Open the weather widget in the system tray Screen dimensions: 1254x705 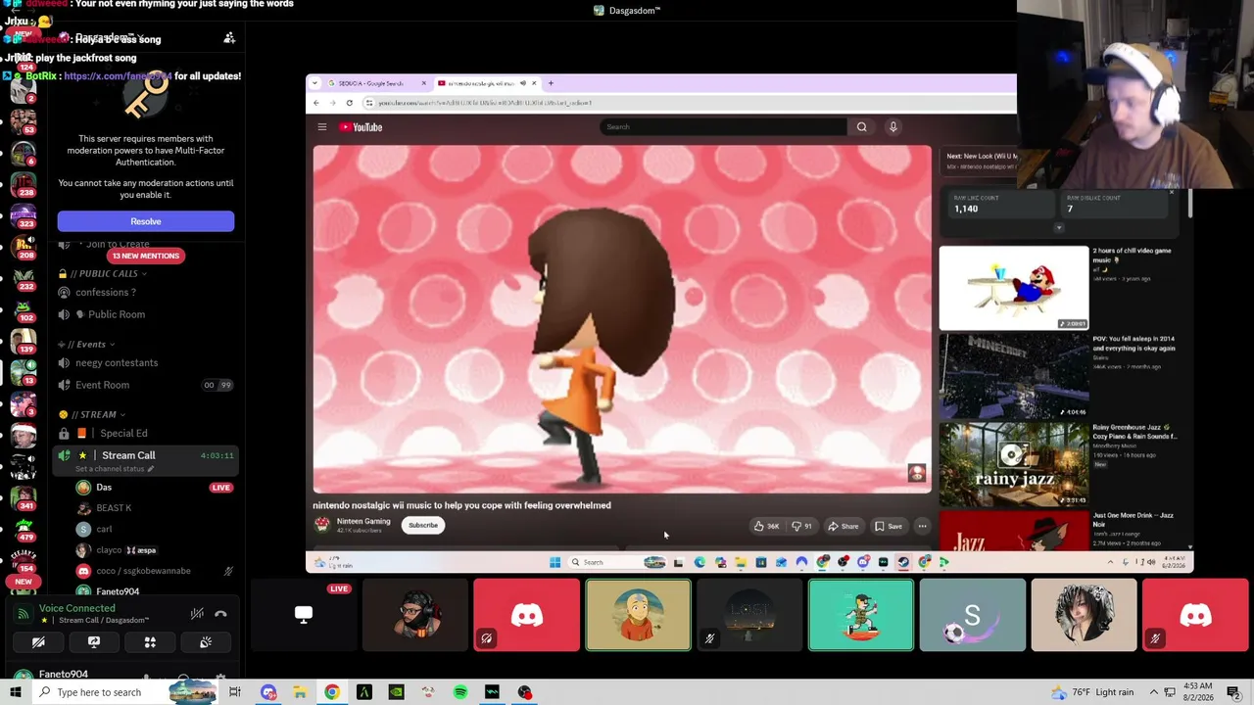pyautogui.click(x=1092, y=692)
